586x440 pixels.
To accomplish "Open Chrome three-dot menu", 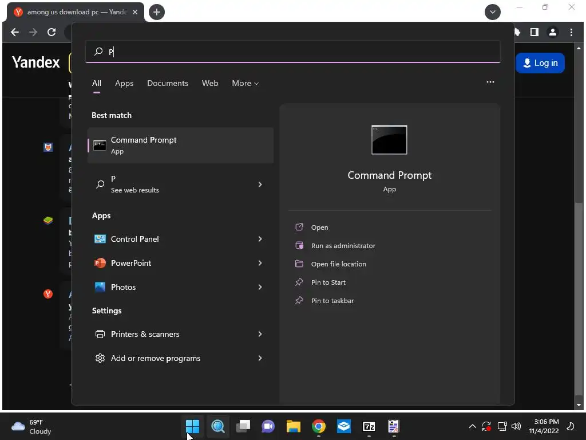I will click(x=572, y=32).
